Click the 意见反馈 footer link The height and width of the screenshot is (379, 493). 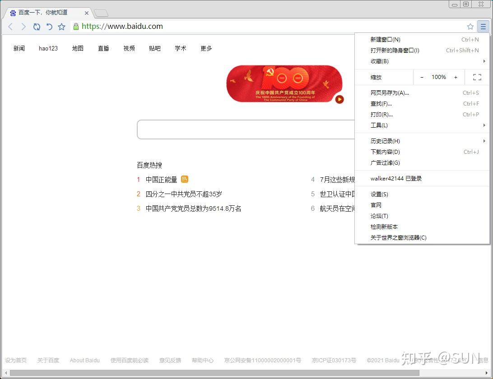coord(170,360)
